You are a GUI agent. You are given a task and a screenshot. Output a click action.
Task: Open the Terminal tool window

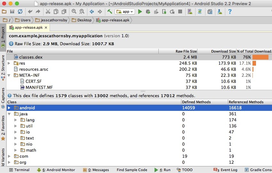pyautogui.click(x=19, y=170)
